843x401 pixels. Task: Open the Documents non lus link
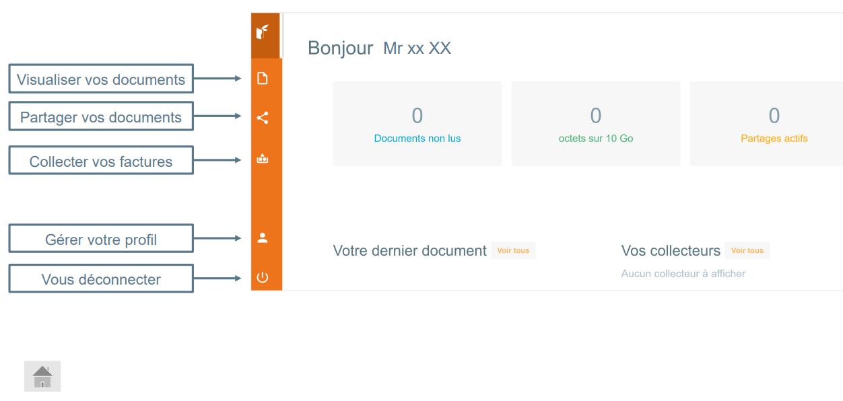[417, 138]
